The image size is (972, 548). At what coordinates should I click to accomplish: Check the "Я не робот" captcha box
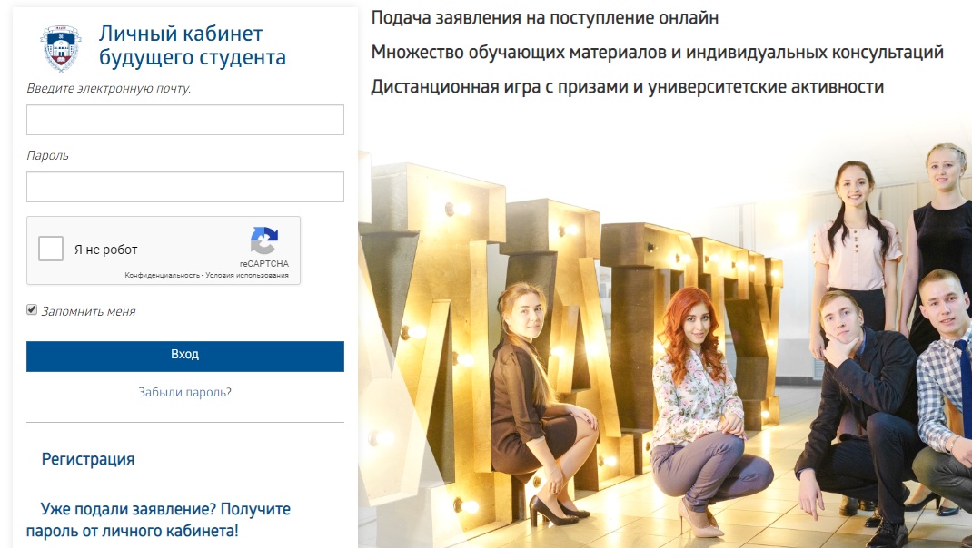[51, 249]
